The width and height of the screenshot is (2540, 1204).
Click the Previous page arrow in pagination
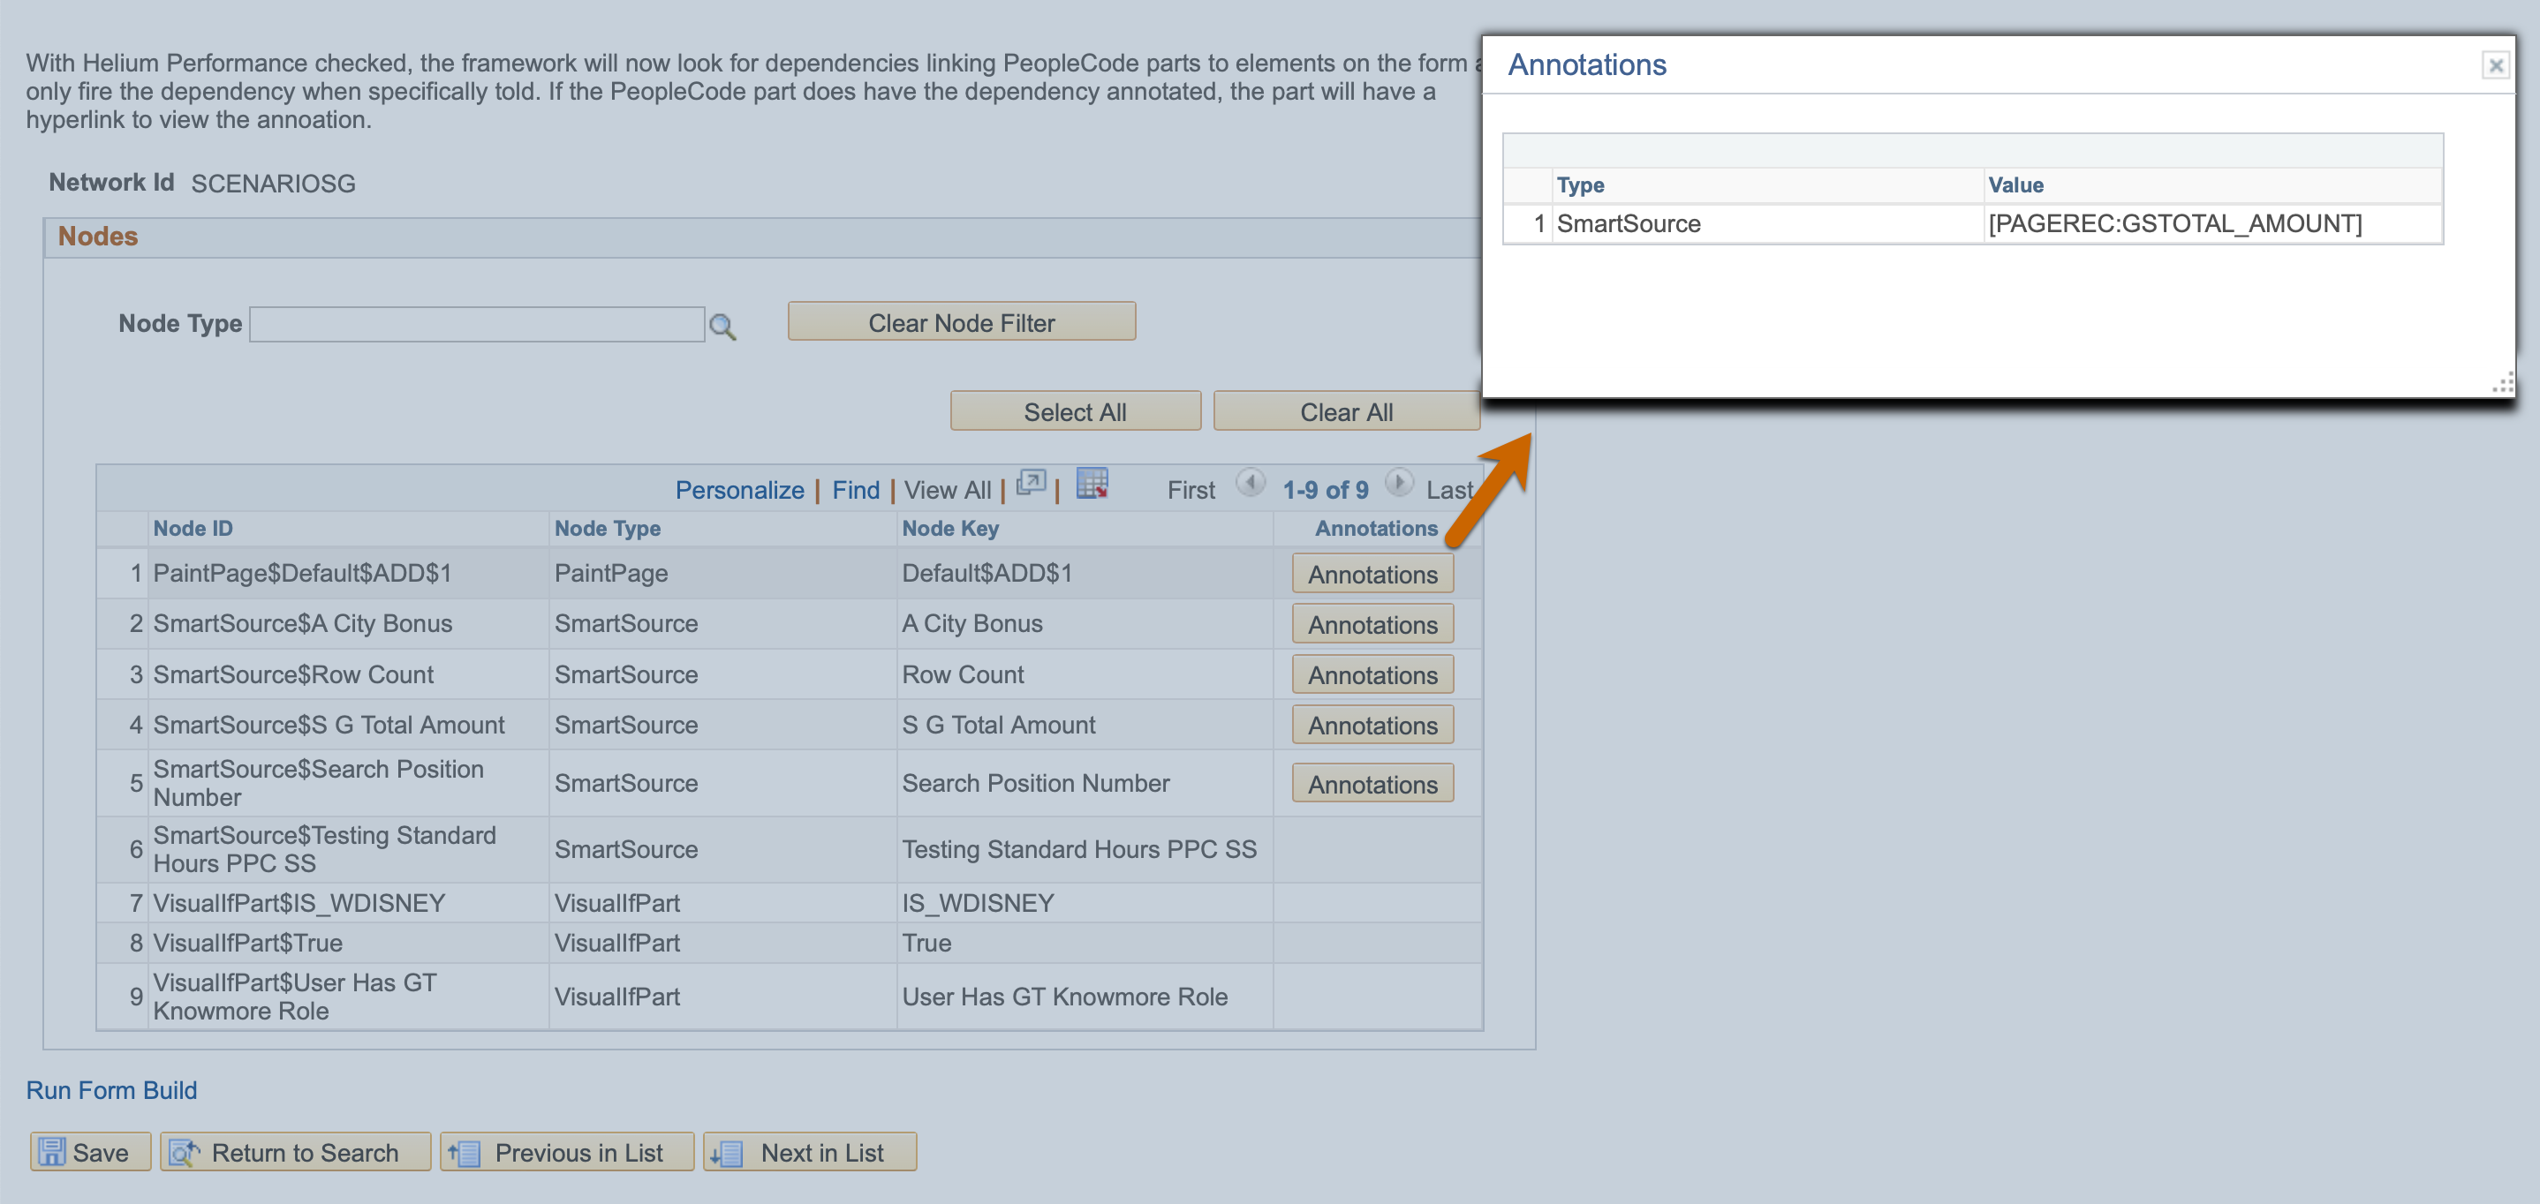point(1251,487)
